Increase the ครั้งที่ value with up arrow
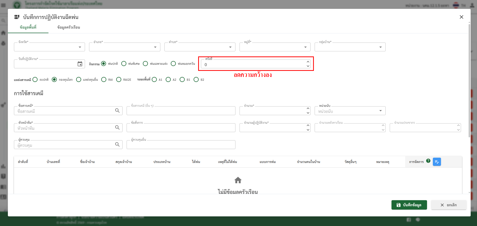The height and width of the screenshot is (226, 477). pos(308,62)
